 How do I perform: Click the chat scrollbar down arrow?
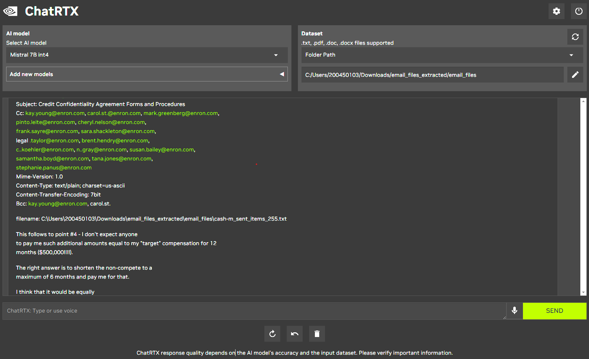[x=583, y=292]
